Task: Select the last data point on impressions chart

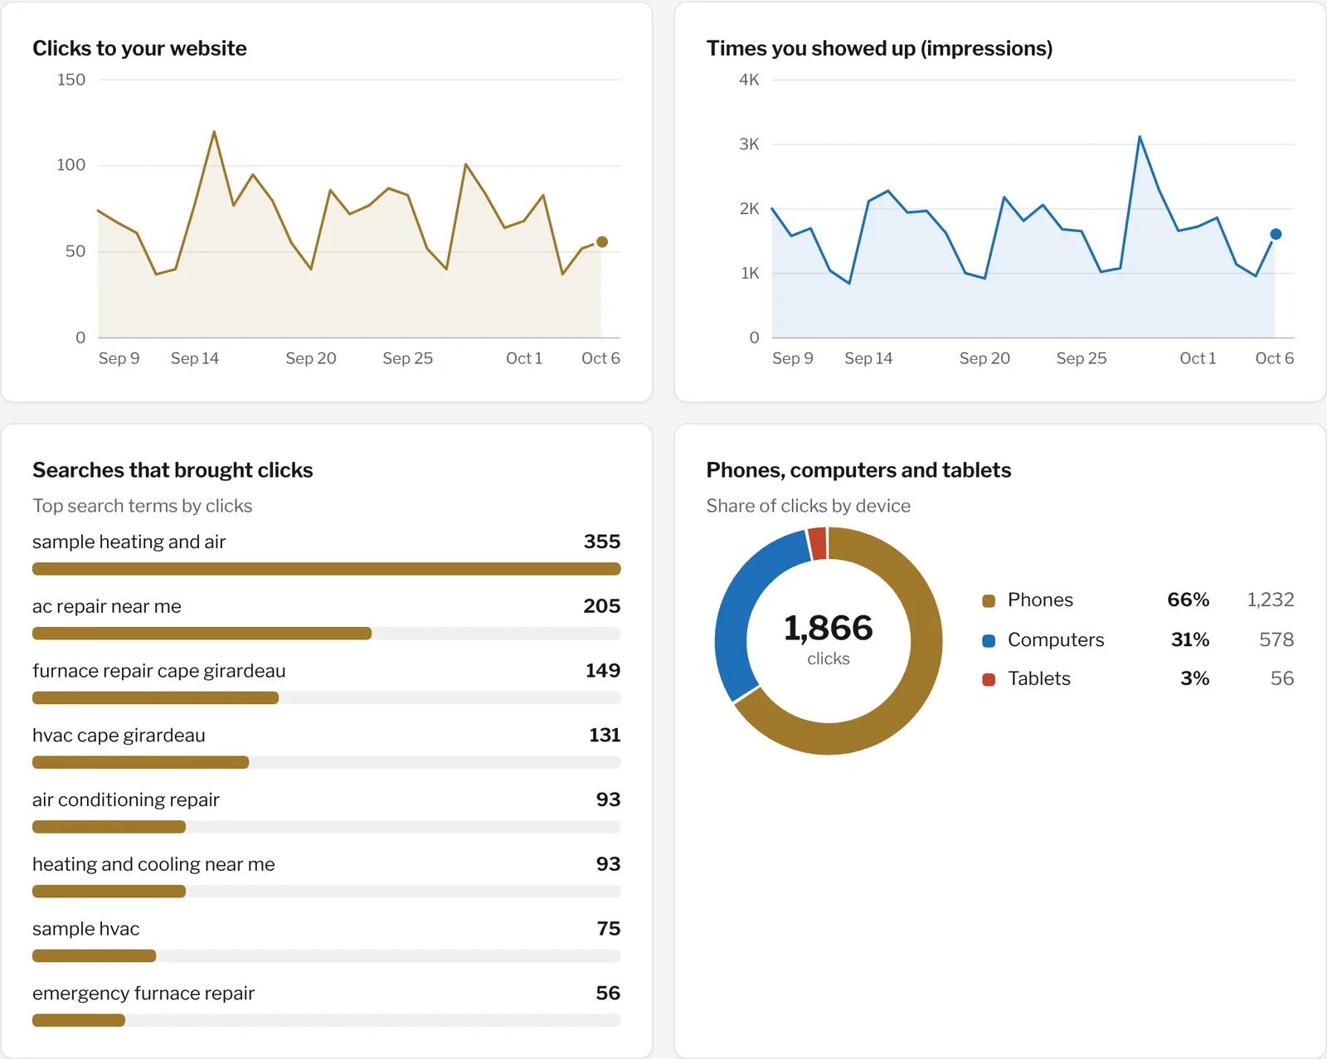Action: [x=1276, y=235]
